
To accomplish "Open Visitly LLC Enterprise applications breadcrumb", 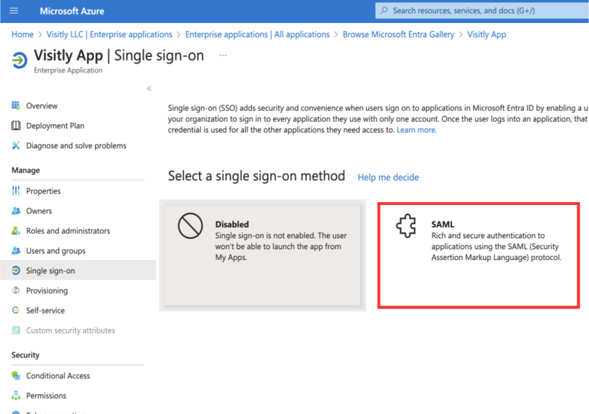I will pyautogui.click(x=109, y=34).
